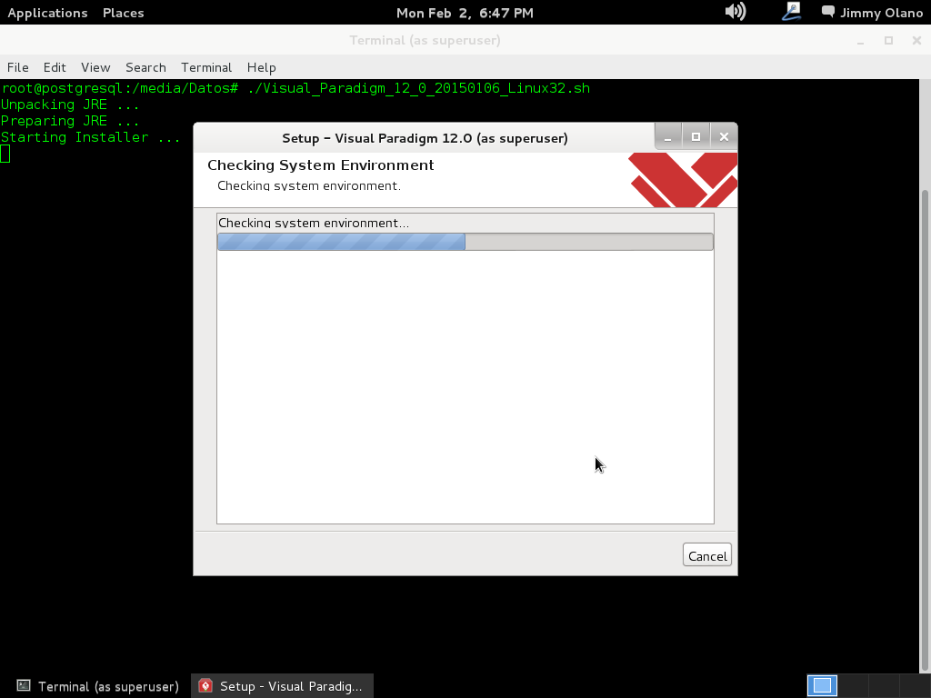
Task: Switch to the second workspace
Action: point(853,685)
